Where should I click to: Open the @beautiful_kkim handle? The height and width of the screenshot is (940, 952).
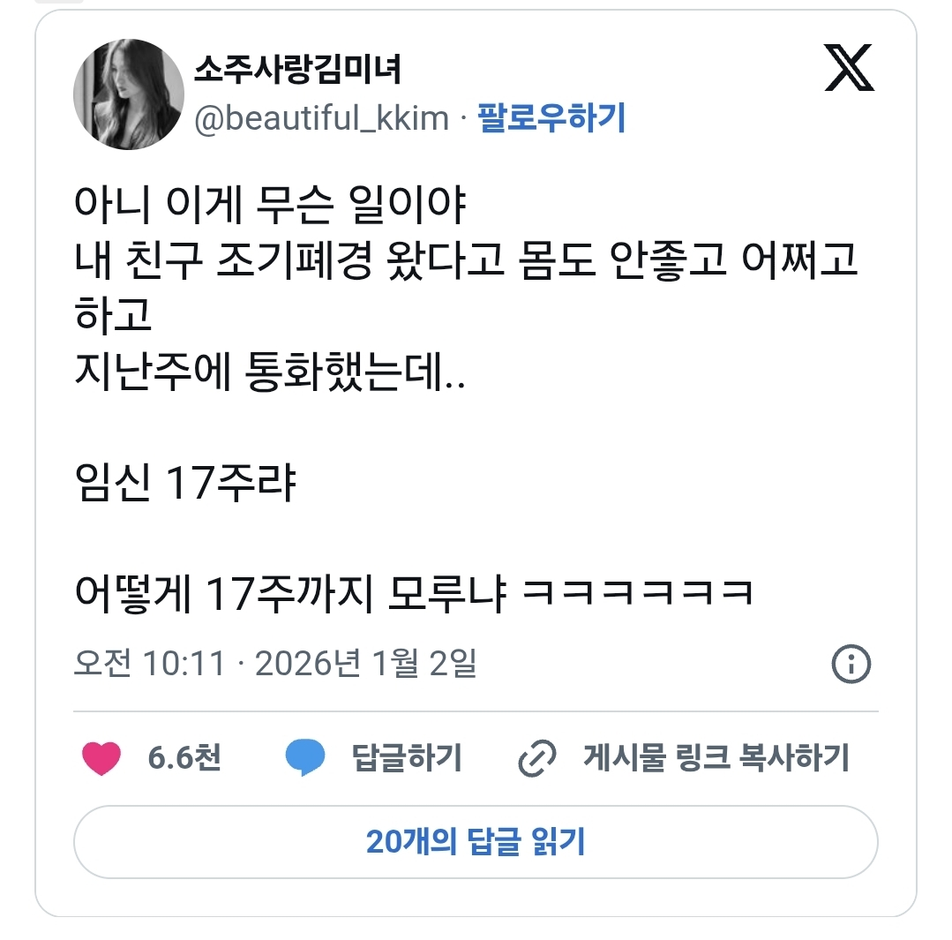[x=322, y=117]
